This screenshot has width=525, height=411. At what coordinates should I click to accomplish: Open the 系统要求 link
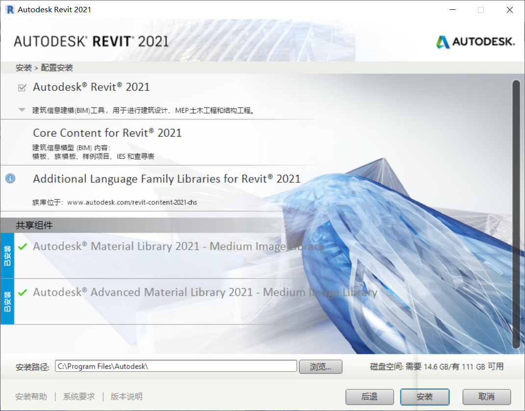(79, 397)
